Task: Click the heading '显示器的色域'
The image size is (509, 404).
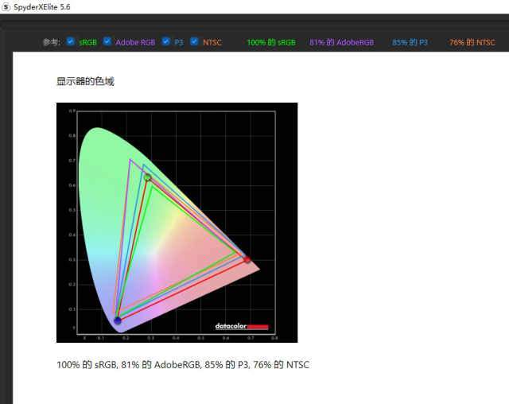Action: point(85,81)
